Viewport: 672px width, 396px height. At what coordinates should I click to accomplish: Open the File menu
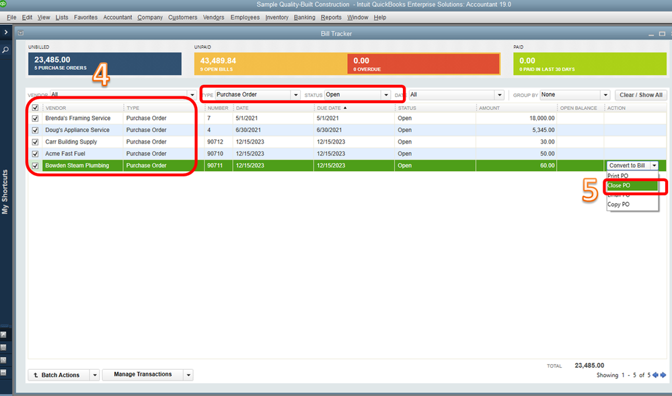[11, 17]
